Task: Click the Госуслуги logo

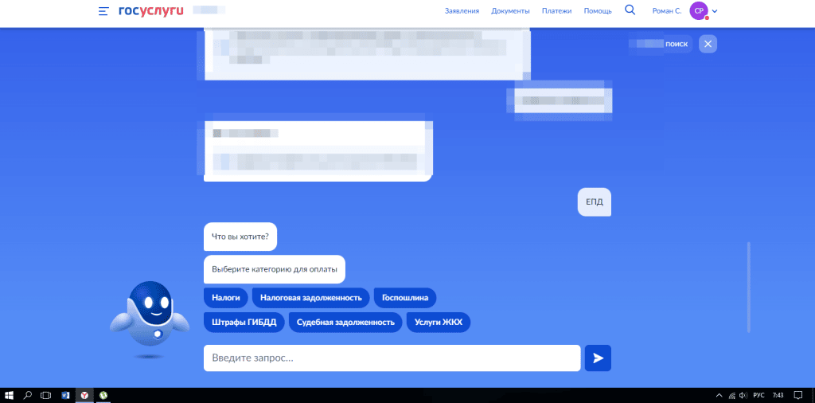Action: tap(150, 11)
